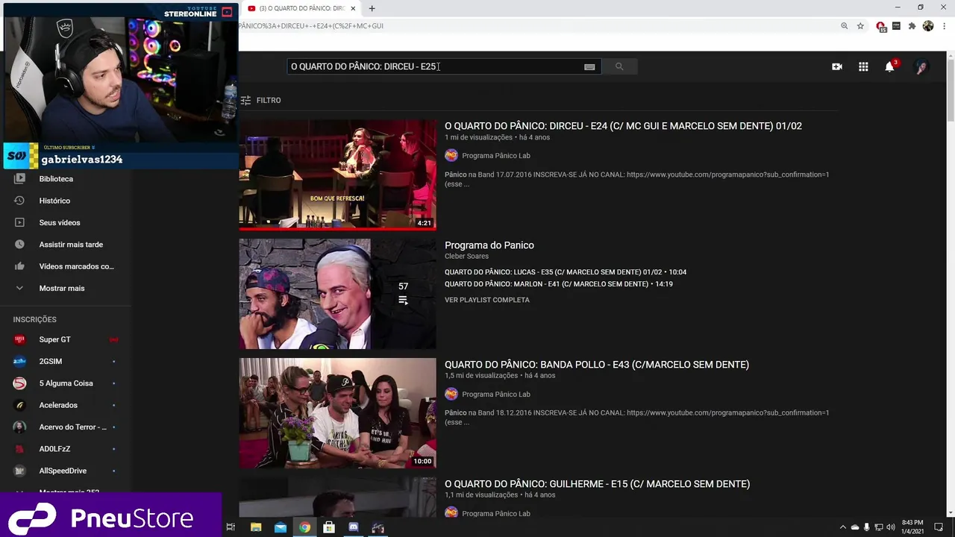The width and height of the screenshot is (955, 537).
Task: Open playlist entry MARLON - E41
Action: [x=559, y=284]
